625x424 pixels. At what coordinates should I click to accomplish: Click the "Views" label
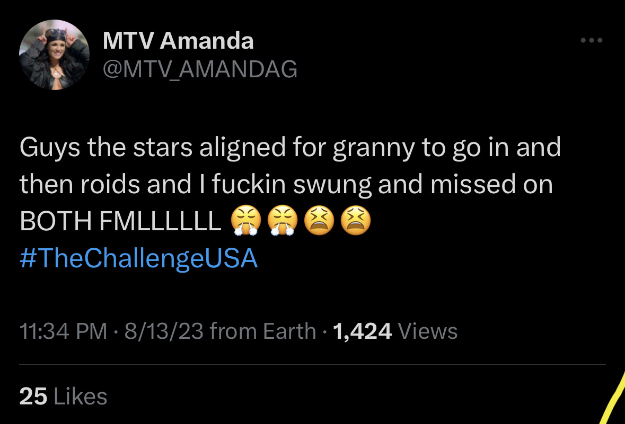tap(428, 331)
